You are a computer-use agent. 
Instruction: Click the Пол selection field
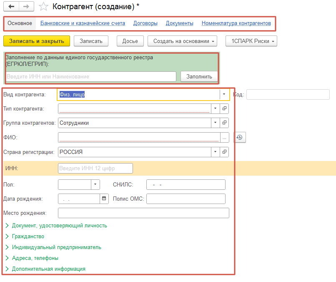75,184
